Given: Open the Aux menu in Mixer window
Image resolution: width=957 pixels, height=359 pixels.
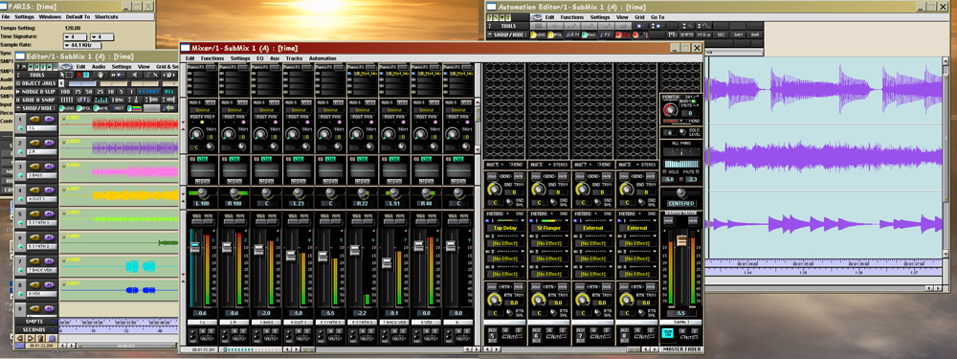Looking at the screenshot, I should (x=275, y=58).
